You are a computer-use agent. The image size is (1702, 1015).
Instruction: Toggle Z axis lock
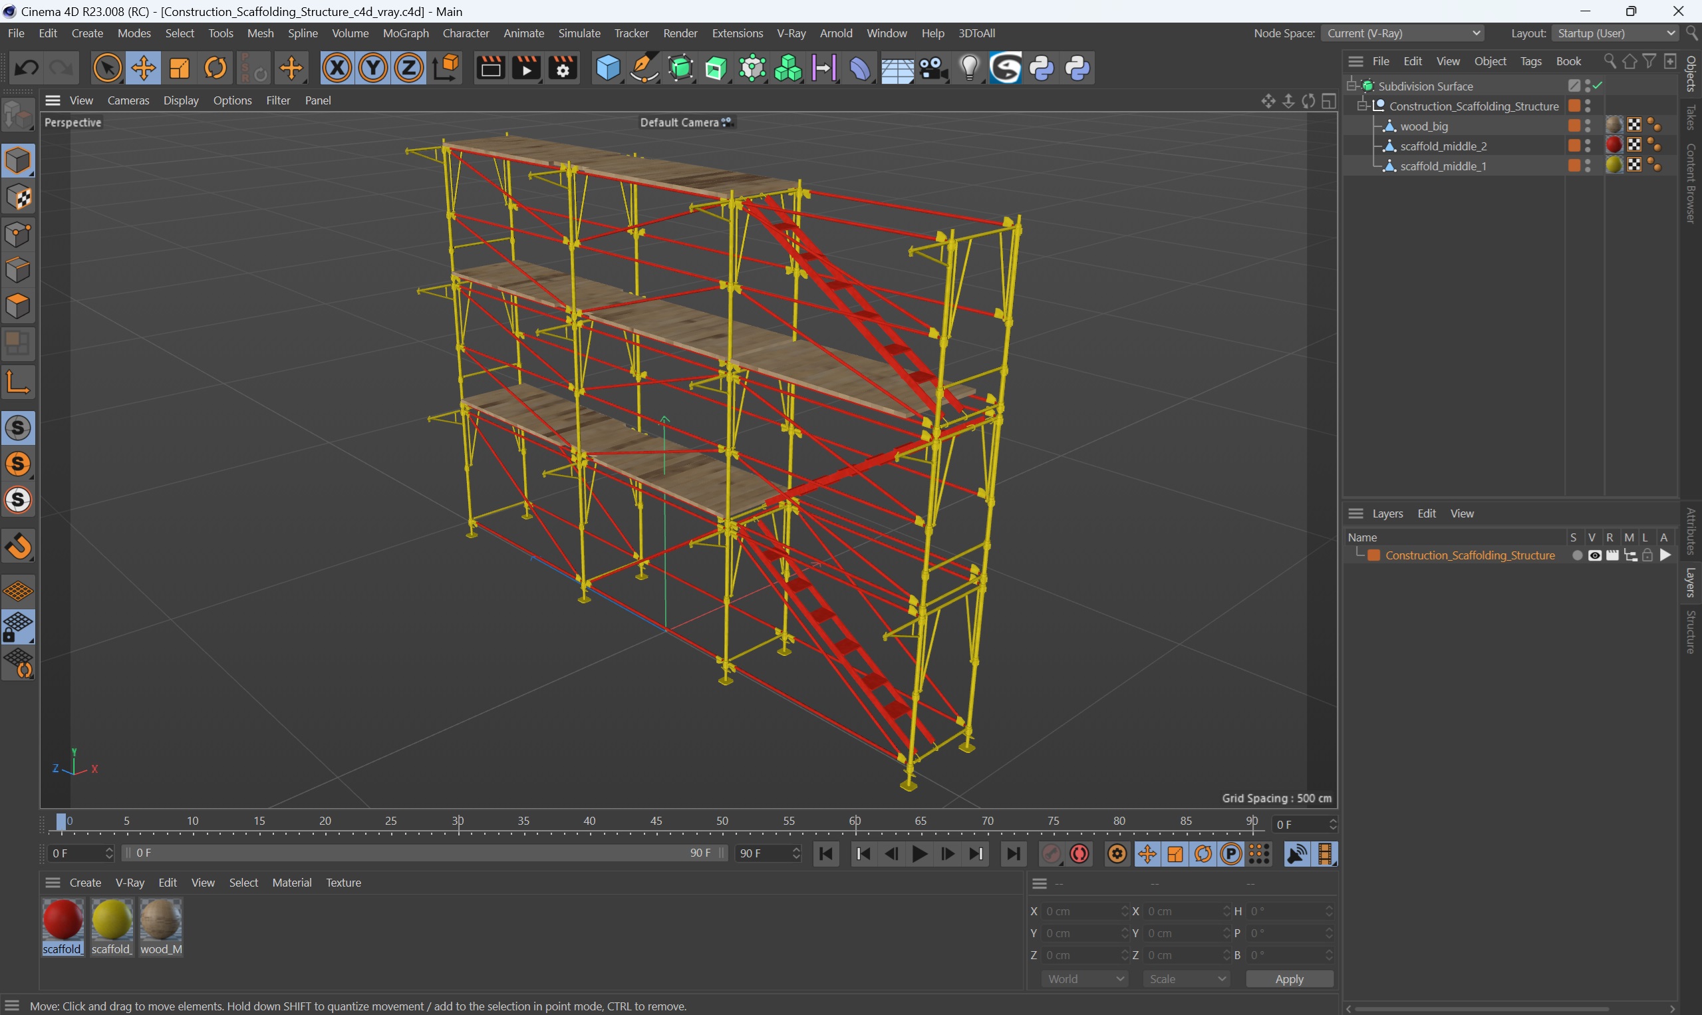click(x=409, y=69)
